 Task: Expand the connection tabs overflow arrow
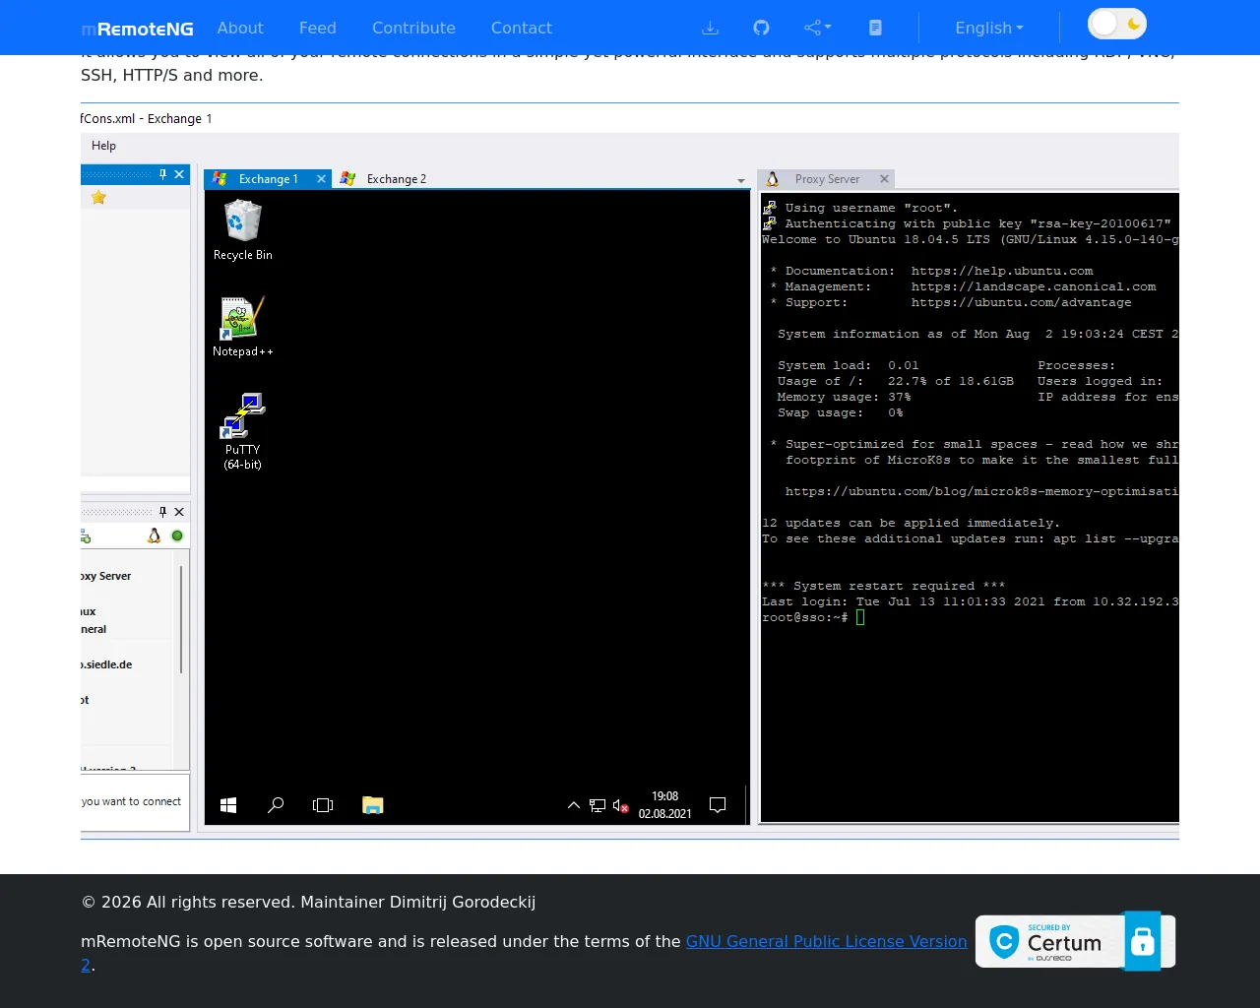[741, 181]
